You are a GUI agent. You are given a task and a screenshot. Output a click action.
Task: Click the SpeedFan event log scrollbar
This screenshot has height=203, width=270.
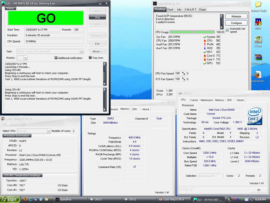(x=222, y=22)
